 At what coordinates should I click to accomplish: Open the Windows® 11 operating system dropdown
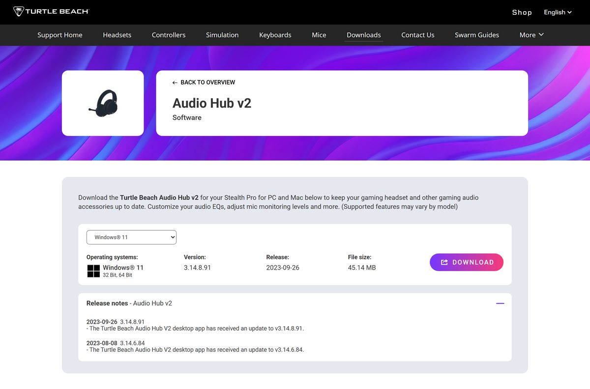131,237
